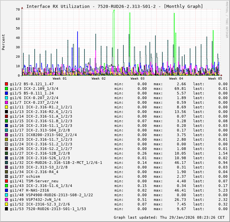Click the cyan swatch for gi1/6 ICX-0.207_2/2/4

pos(6,98)
